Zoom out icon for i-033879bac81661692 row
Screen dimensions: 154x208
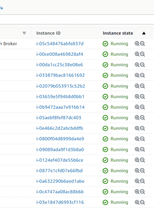click(x=142, y=75)
